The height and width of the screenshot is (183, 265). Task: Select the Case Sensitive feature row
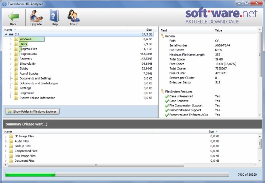(208, 101)
